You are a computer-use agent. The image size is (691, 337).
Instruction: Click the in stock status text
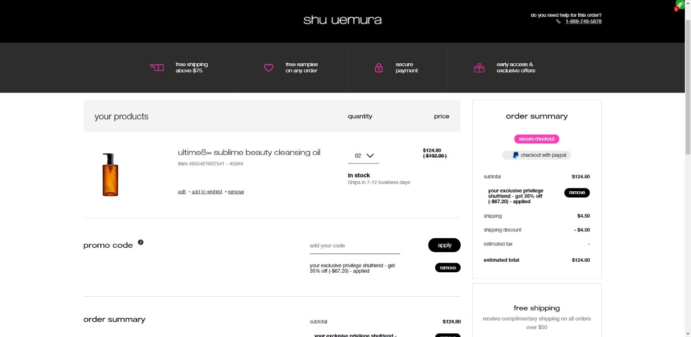[x=359, y=175]
